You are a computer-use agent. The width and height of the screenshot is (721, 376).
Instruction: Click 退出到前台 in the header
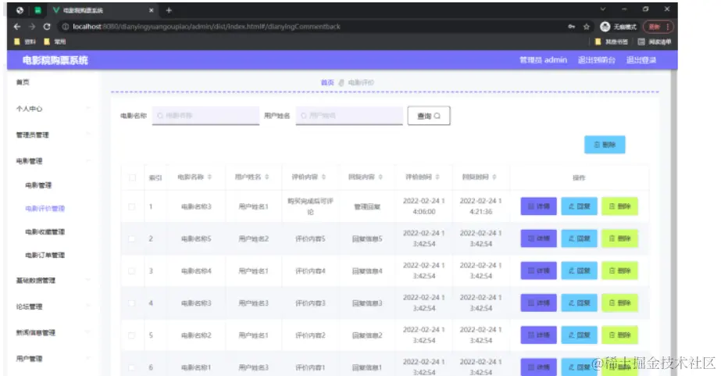point(596,60)
